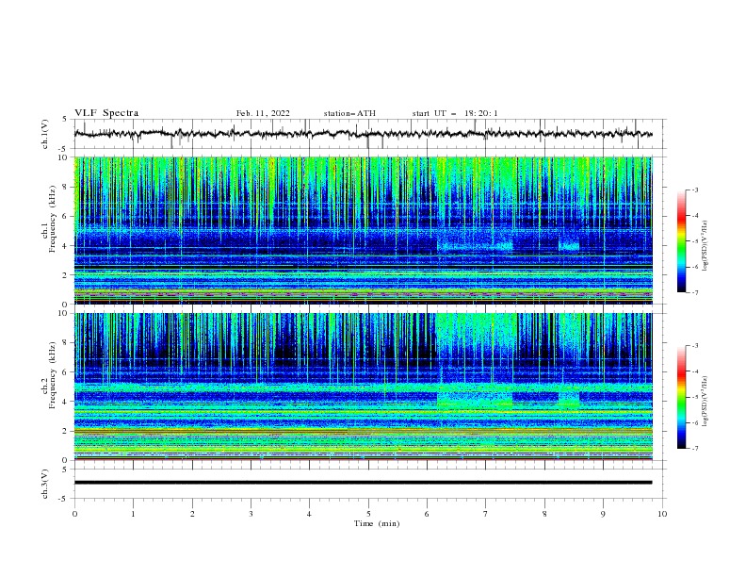Viewport: 746px width, 577px height.
Task: Click the "9" tick on the Time axis
Action: click(603, 514)
